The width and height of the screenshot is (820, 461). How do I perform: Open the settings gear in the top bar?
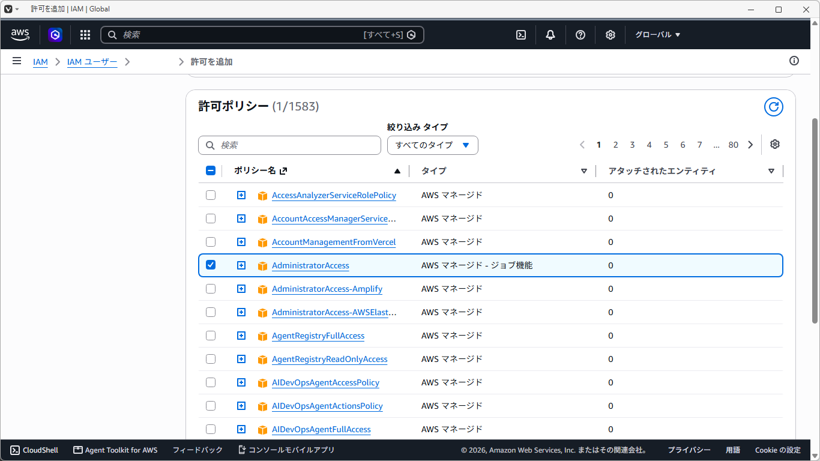click(610, 35)
